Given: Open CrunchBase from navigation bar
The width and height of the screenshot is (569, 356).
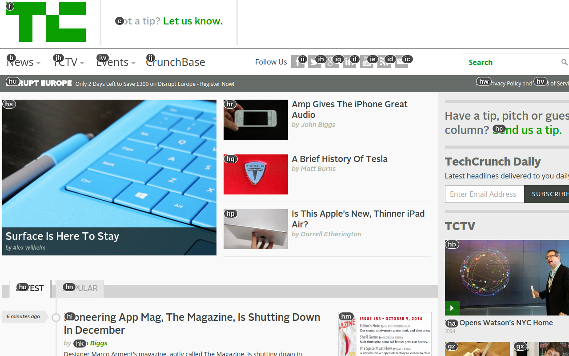Looking at the screenshot, I should (176, 62).
